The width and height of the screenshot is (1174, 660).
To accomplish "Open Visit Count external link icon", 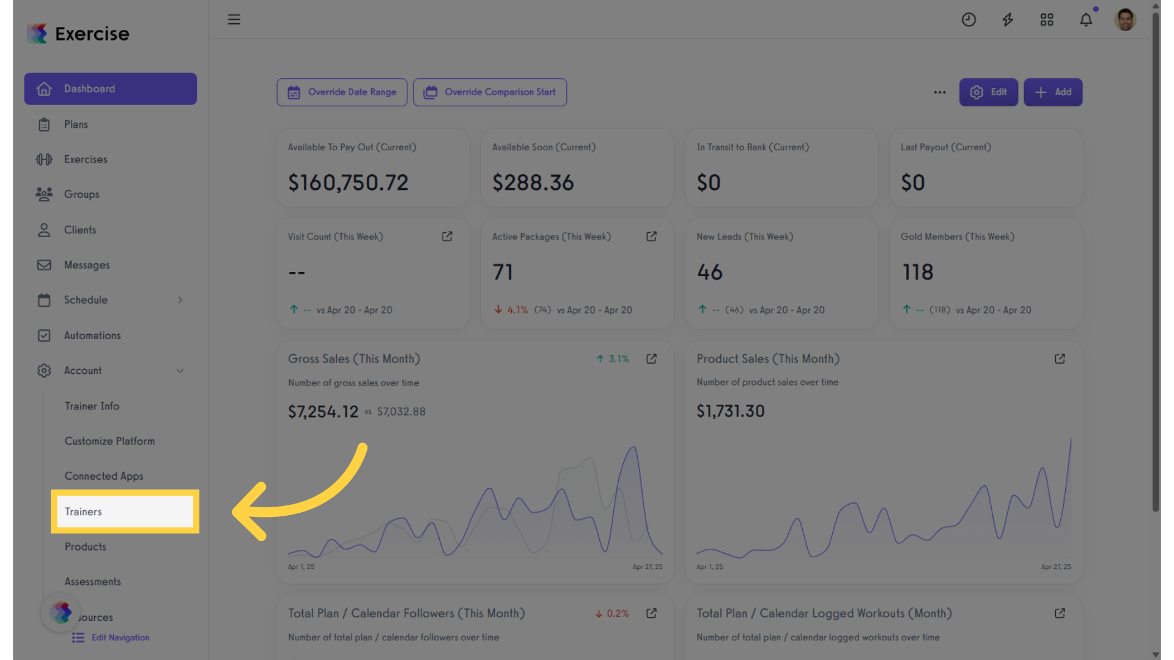I will tap(447, 237).
